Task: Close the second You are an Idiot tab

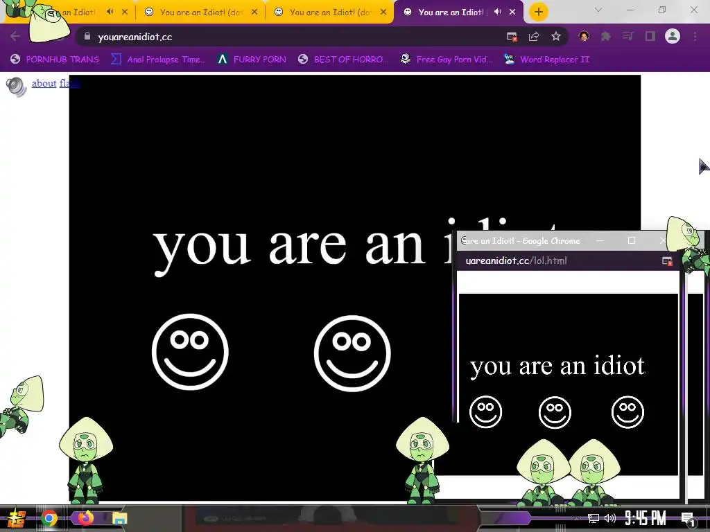Action: pyautogui.click(x=254, y=12)
